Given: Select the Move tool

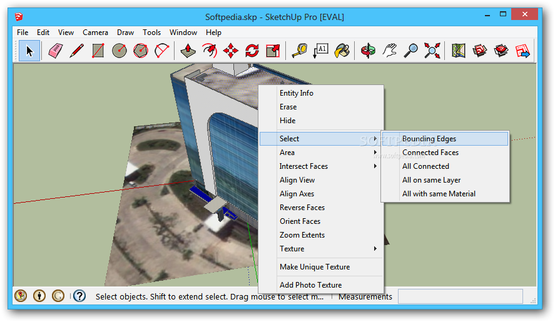Looking at the screenshot, I should tap(230, 51).
